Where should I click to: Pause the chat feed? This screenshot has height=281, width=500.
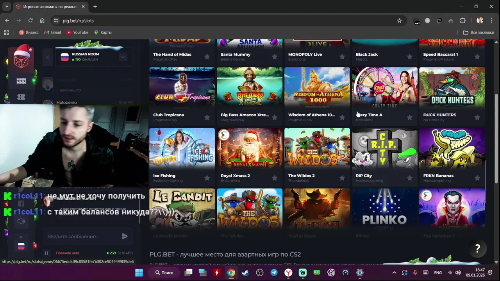(x=46, y=253)
